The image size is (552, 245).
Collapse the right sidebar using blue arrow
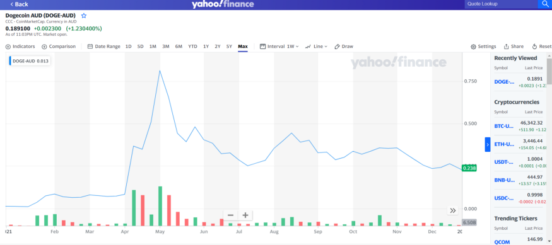488,144
